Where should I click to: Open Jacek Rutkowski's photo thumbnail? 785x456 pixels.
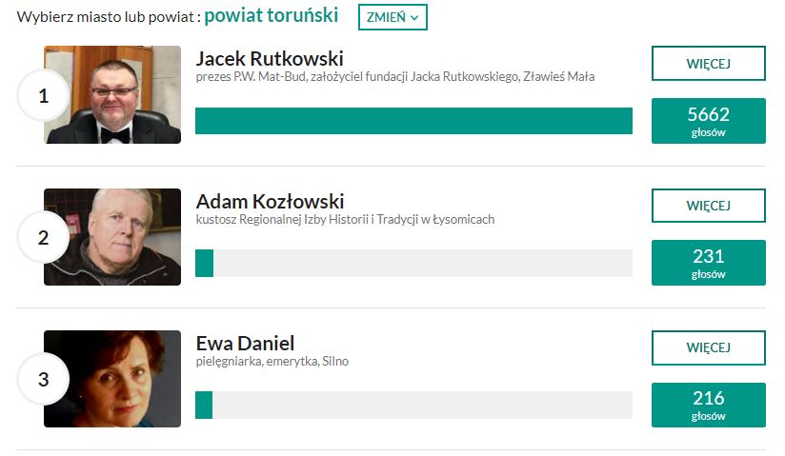coord(112,94)
